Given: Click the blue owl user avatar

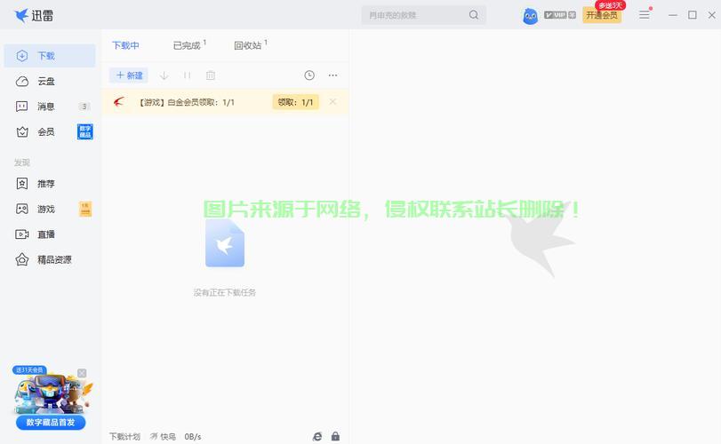Looking at the screenshot, I should (x=530, y=17).
